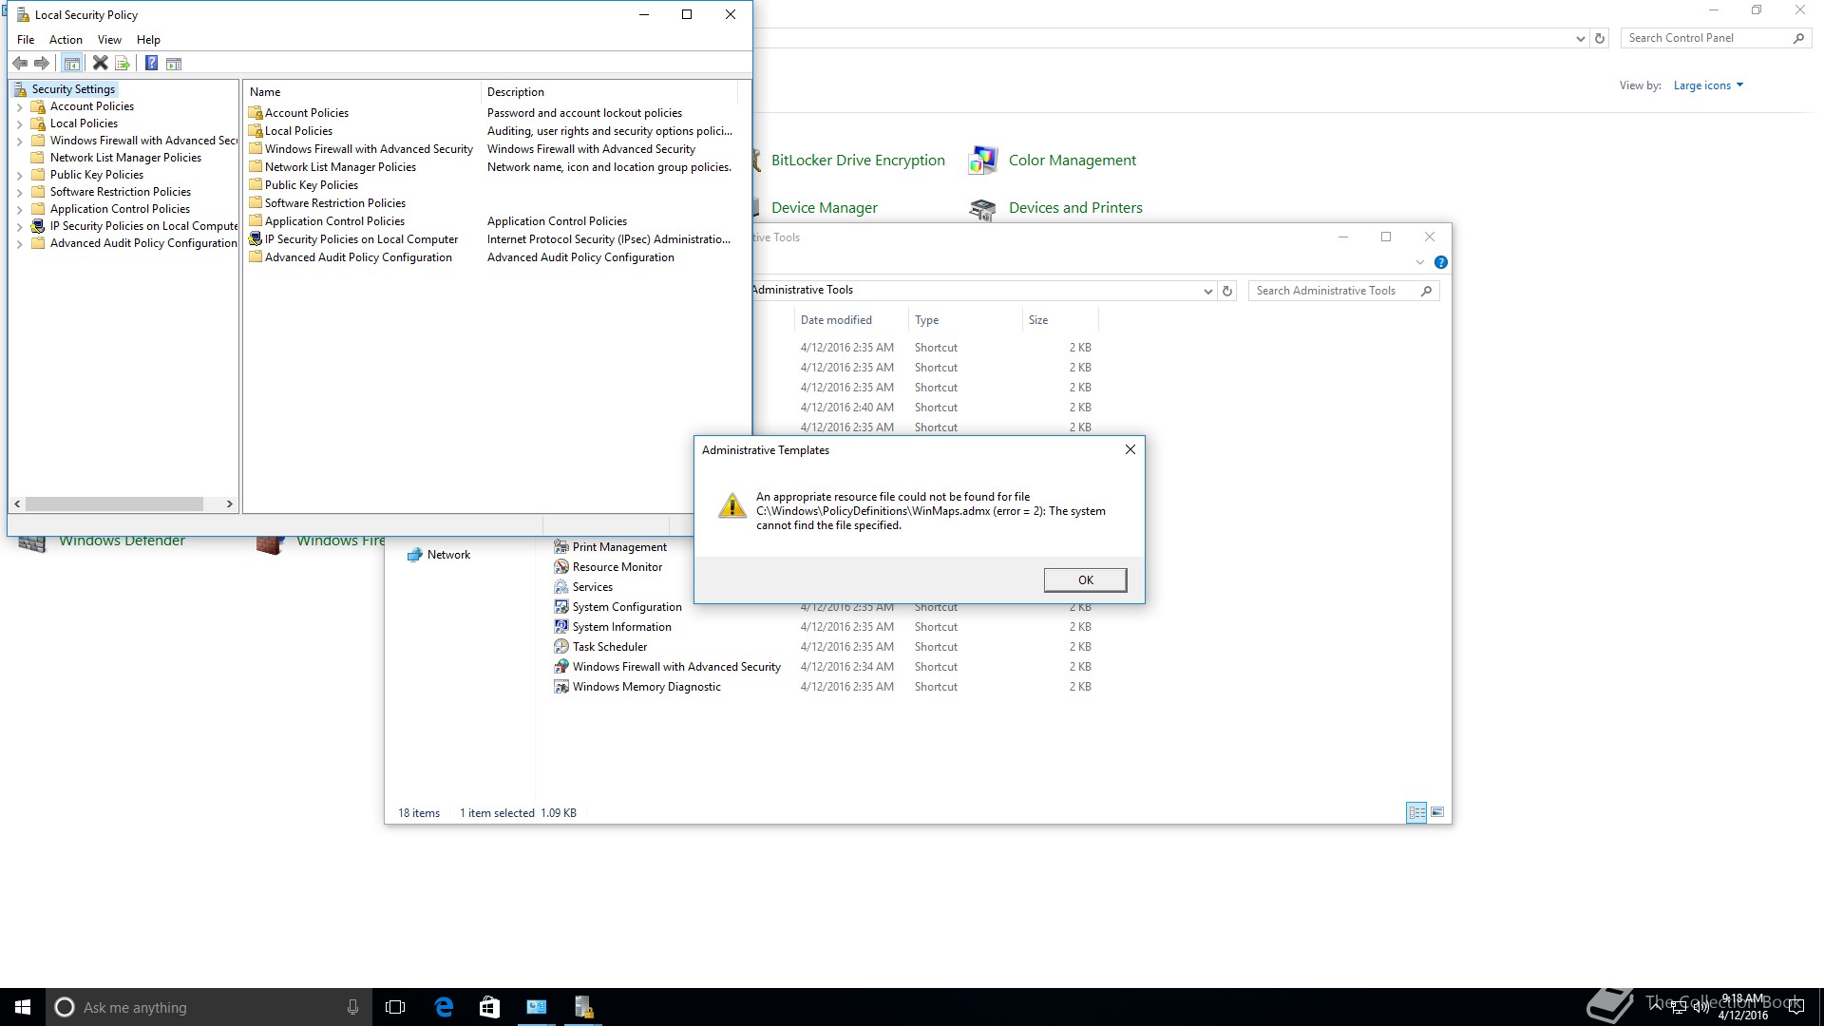Click IP Security Policies icon in list pane
Image resolution: width=1824 pixels, height=1026 pixels.
coord(256,239)
